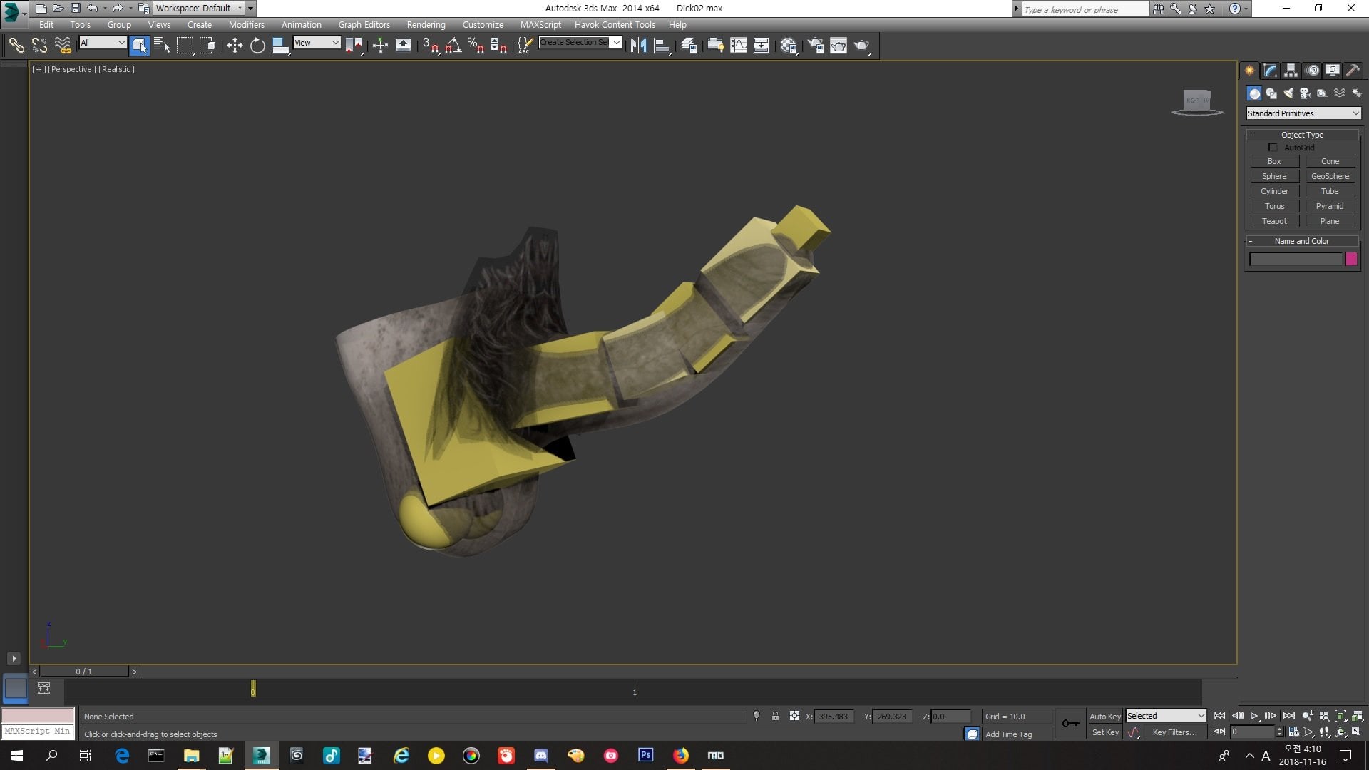Toggle the Angle Snap icon
This screenshot has width=1369, height=770.
click(453, 46)
